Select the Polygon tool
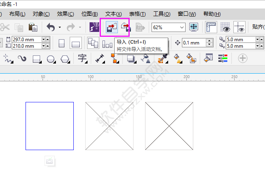Image resolution: width=265 pixels, height=195 pixels. pos(65,59)
